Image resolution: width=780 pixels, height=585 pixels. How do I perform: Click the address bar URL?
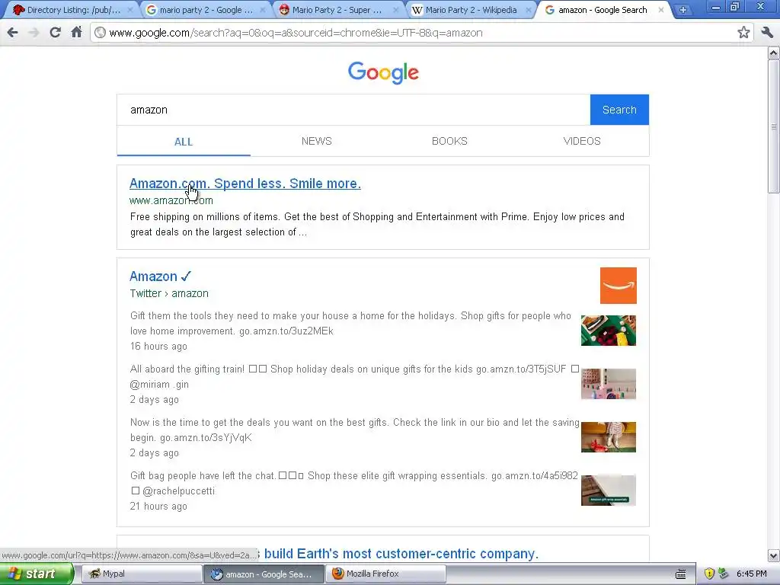[x=296, y=33]
